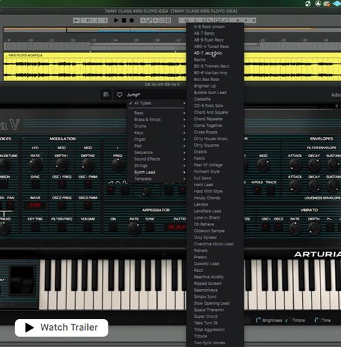Click the Filter Envelope Attack knob

[x=295, y=164]
